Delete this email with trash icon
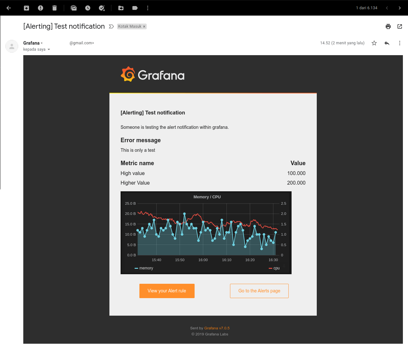The height and width of the screenshot is (352, 408). pyautogui.click(x=55, y=8)
